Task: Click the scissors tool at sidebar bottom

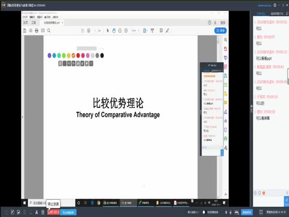Action: click(x=226, y=148)
